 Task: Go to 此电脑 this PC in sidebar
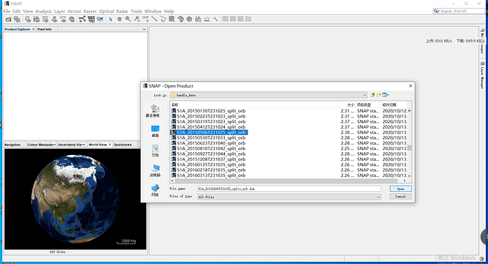pos(155,171)
